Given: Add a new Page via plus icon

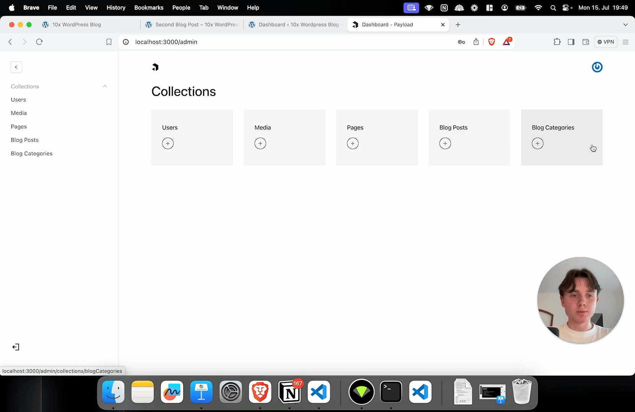Looking at the screenshot, I should (x=353, y=143).
